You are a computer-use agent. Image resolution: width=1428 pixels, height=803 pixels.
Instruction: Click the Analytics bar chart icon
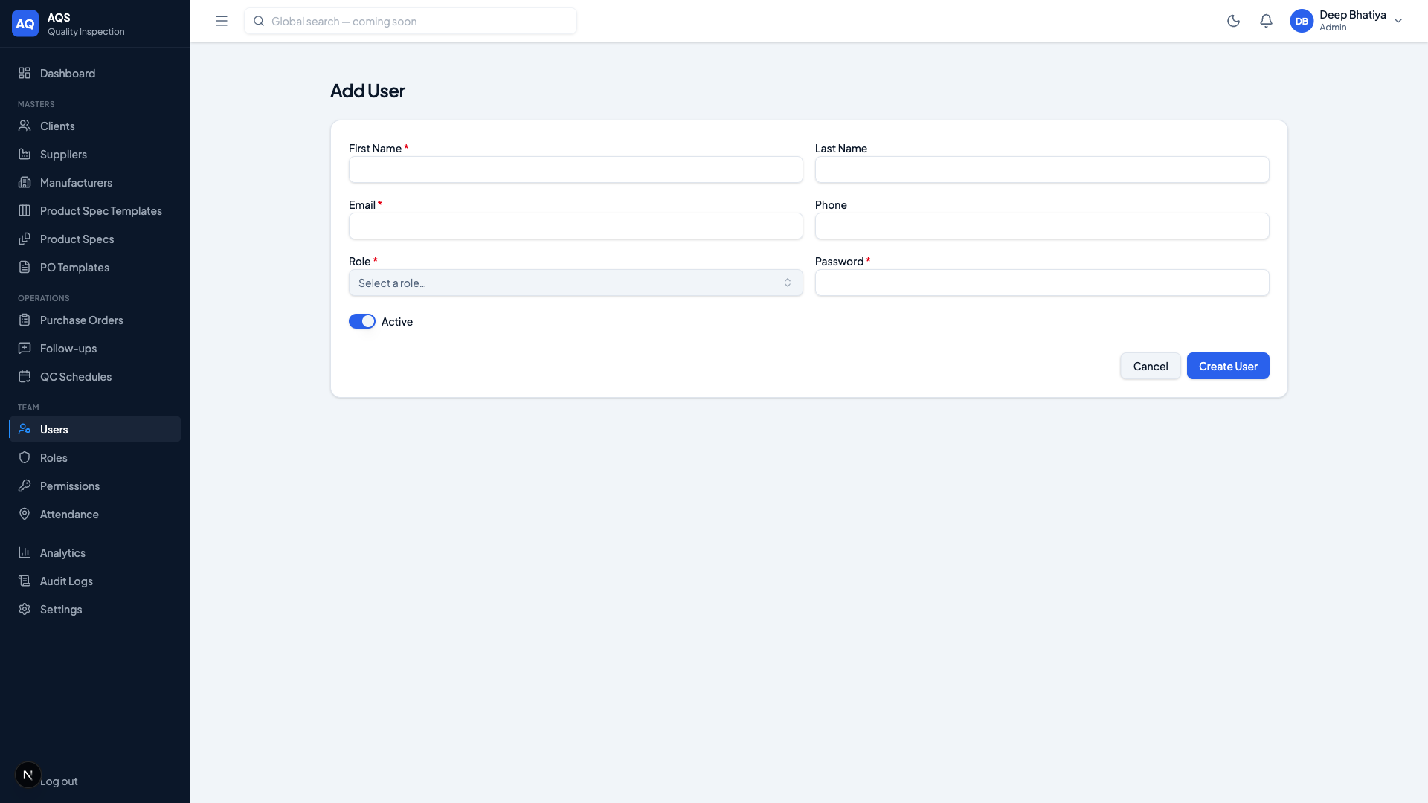tap(25, 552)
